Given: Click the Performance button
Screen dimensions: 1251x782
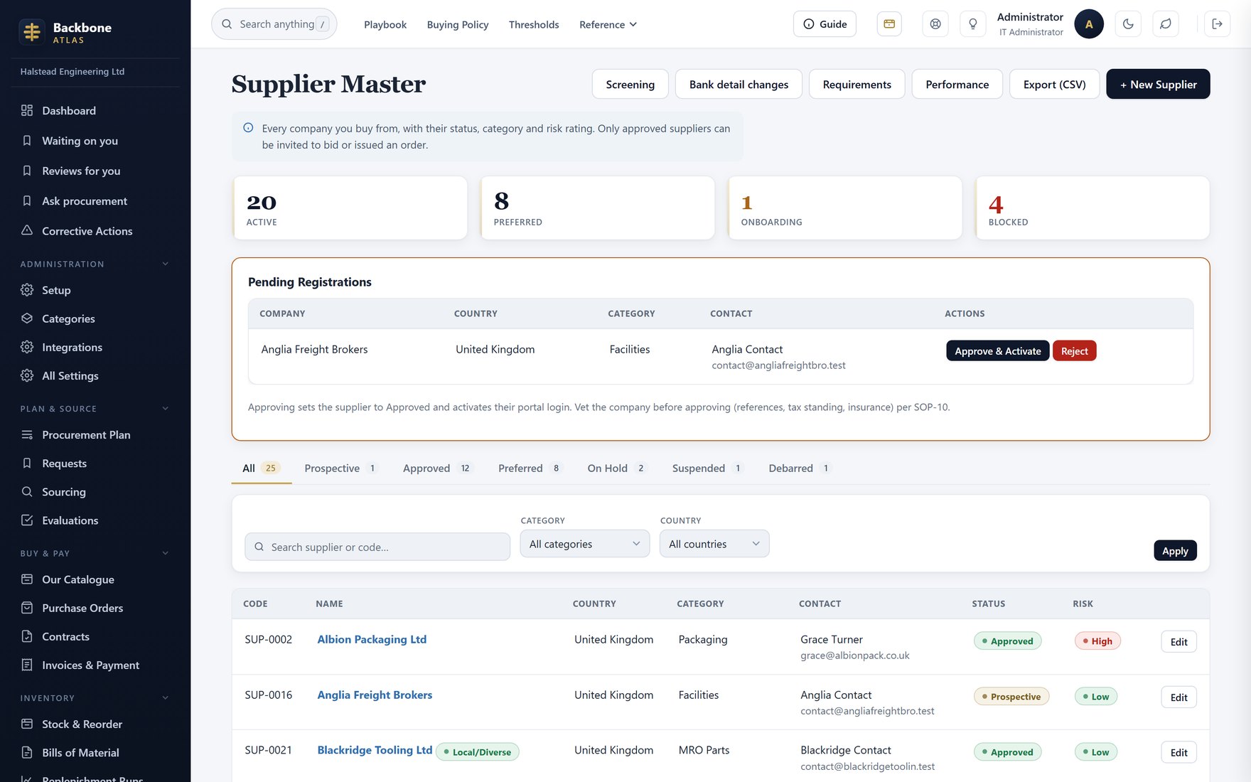Looking at the screenshot, I should click(x=957, y=84).
